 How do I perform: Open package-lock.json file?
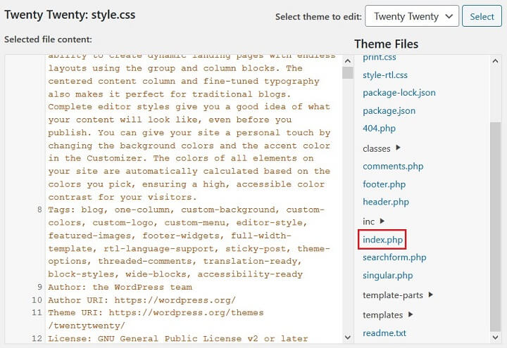pyautogui.click(x=399, y=93)
